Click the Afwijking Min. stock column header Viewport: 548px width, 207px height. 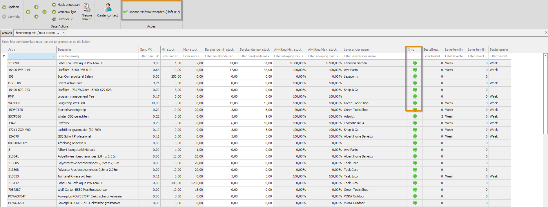pyautogui.click(x=290, y=50)
